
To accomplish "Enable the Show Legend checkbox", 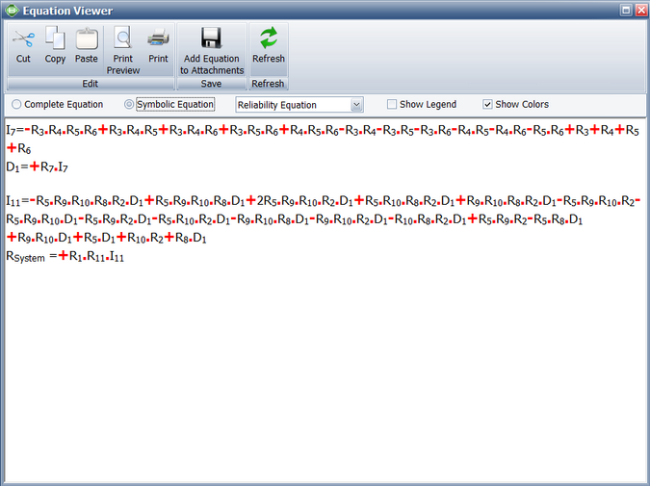I will coord(392,104).
